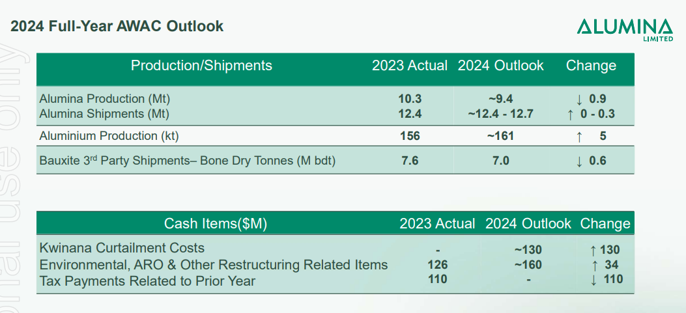Click the Alumina Limited logo
This screenshot has width=686, height=313.
coord(624,29)
